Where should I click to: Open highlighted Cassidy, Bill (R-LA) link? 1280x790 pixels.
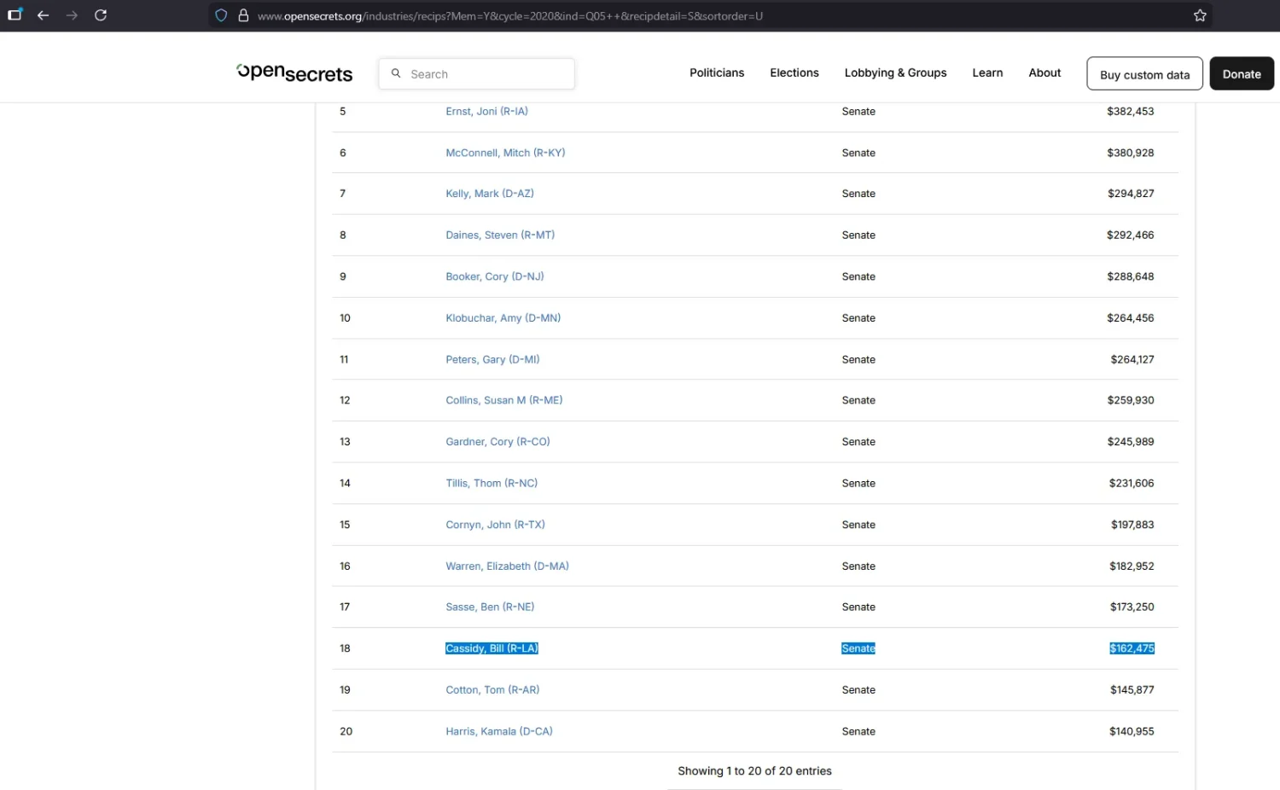pyautogui.click(x=492, y=648)
